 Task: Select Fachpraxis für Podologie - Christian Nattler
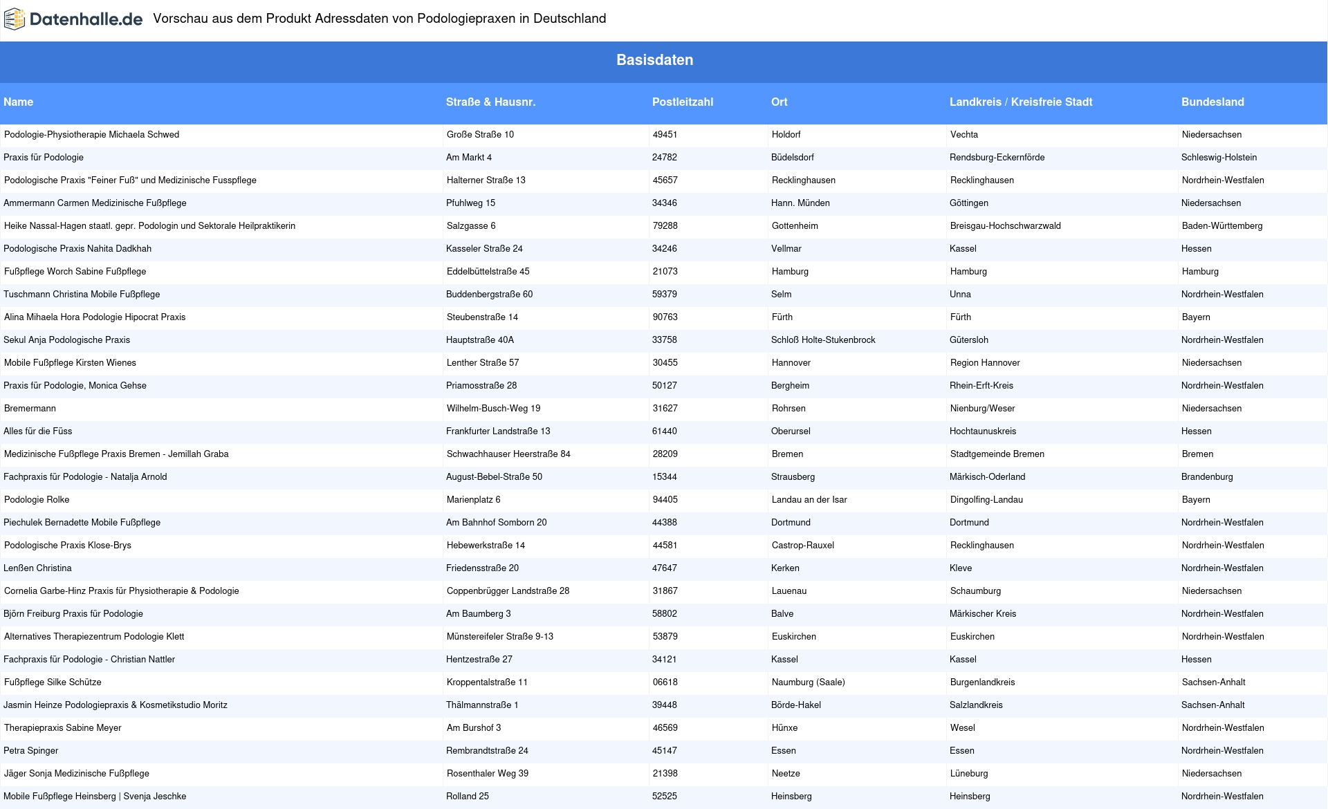click(89, 660)
